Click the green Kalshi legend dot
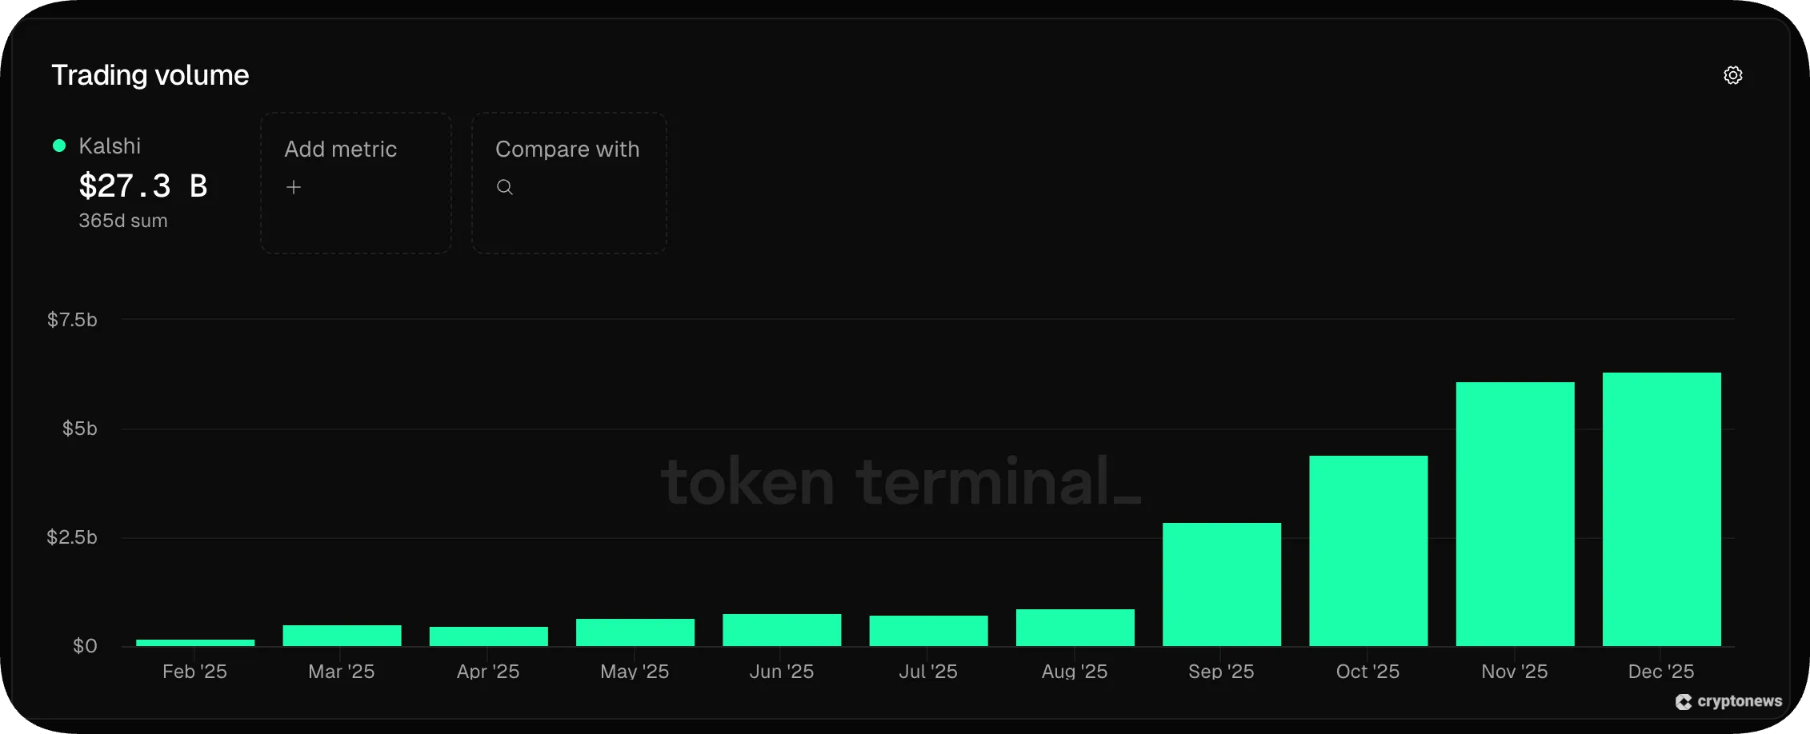 (x=58, y=145)
